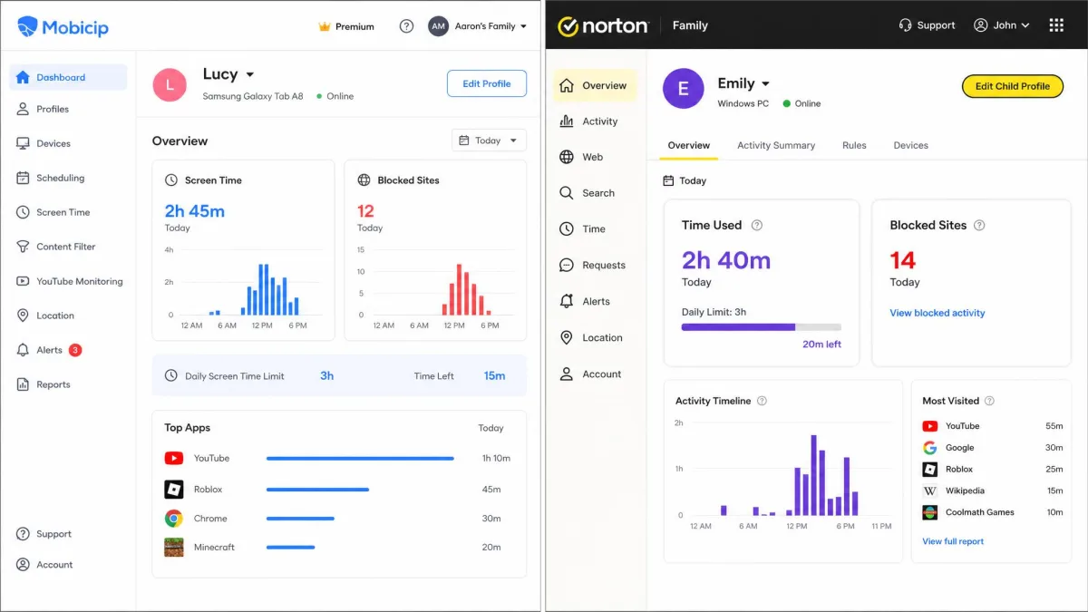Screen dimensions: 1088x612
Task: Click the YouTube usage bar in Top Apps
Action: point(360,459)
